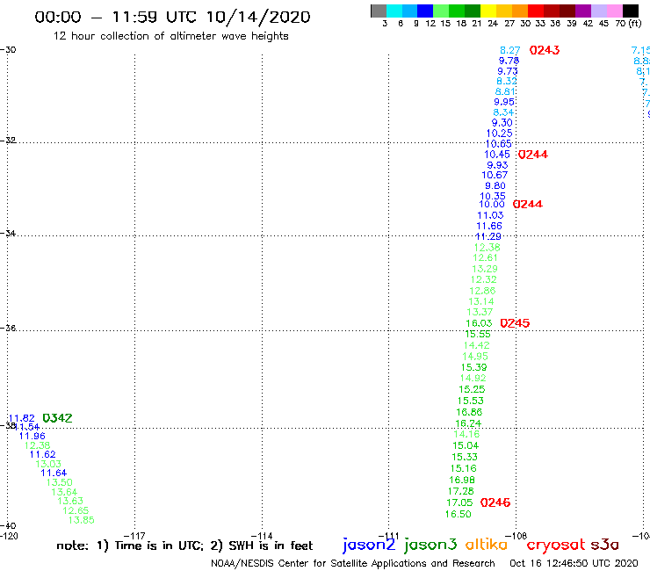
Task: Click the altika satellite label
Action: [x=487, y=545]
